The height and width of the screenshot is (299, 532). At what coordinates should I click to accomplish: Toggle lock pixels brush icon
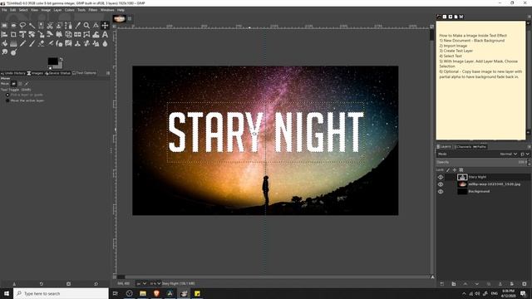448,169
